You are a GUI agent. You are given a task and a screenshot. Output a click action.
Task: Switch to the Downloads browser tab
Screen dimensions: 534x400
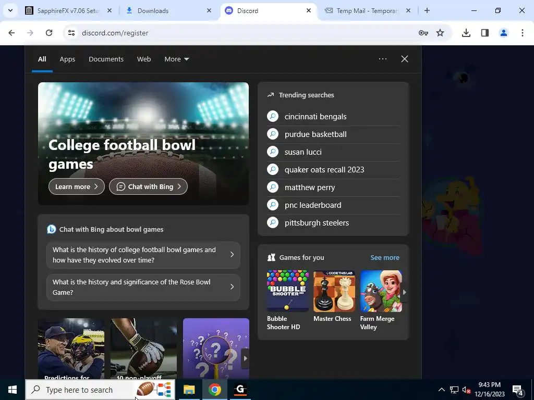tap(168, 10)
